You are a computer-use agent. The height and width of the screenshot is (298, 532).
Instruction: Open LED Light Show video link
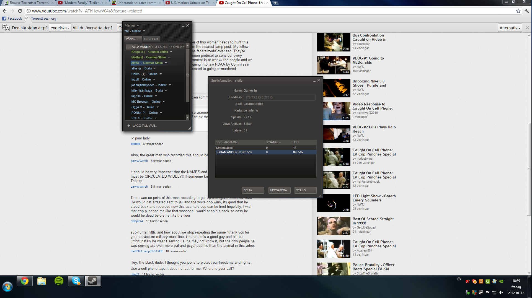[374, 198]
